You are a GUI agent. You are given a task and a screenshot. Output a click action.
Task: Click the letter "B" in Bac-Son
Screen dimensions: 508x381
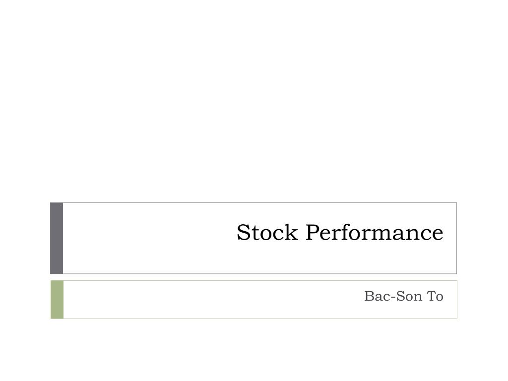370,296
